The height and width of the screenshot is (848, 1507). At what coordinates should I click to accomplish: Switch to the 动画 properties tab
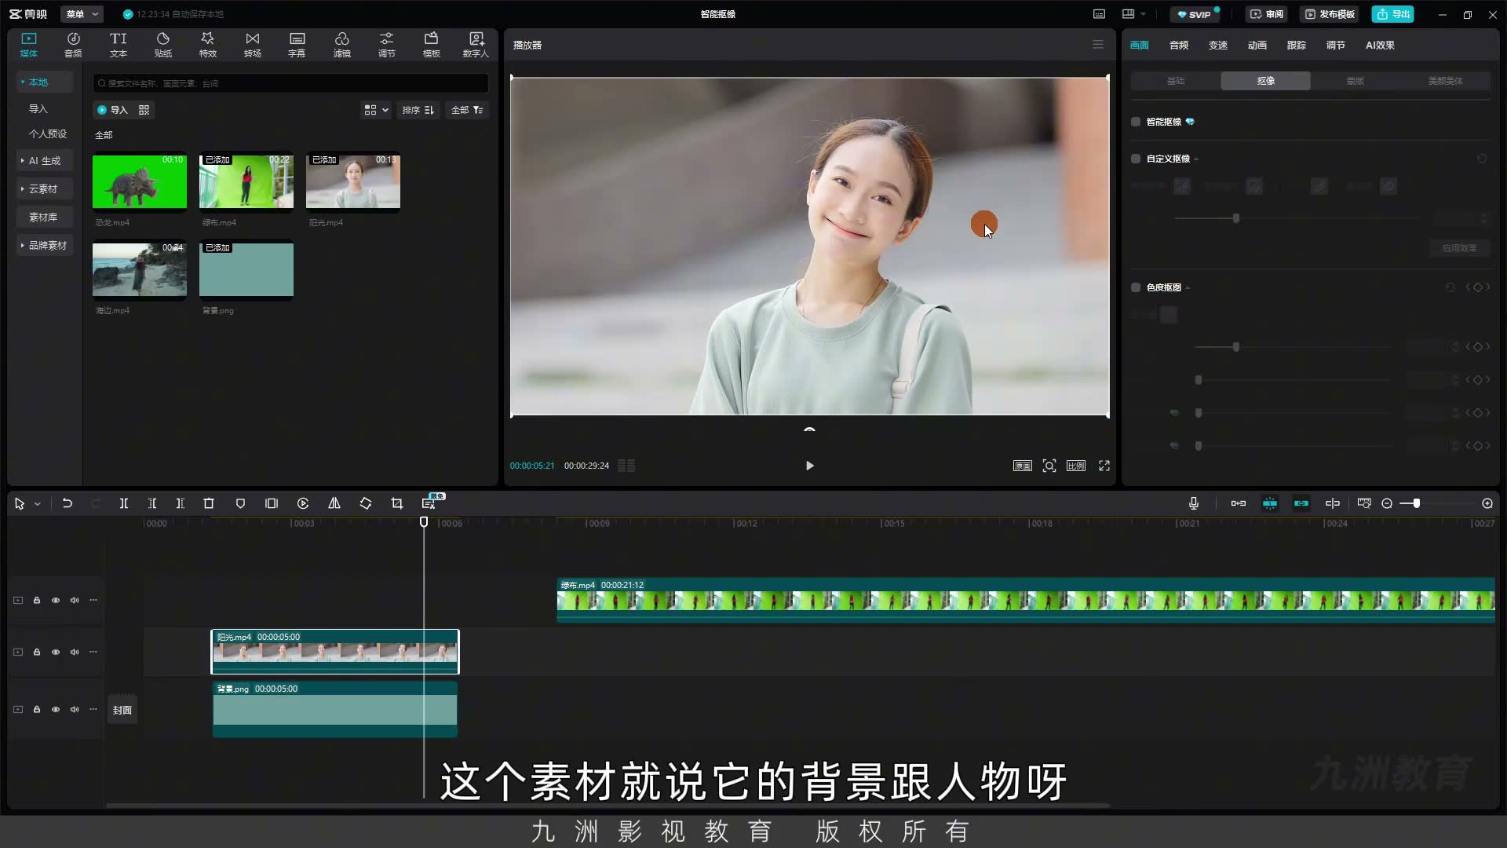[x=1257, y=46]
